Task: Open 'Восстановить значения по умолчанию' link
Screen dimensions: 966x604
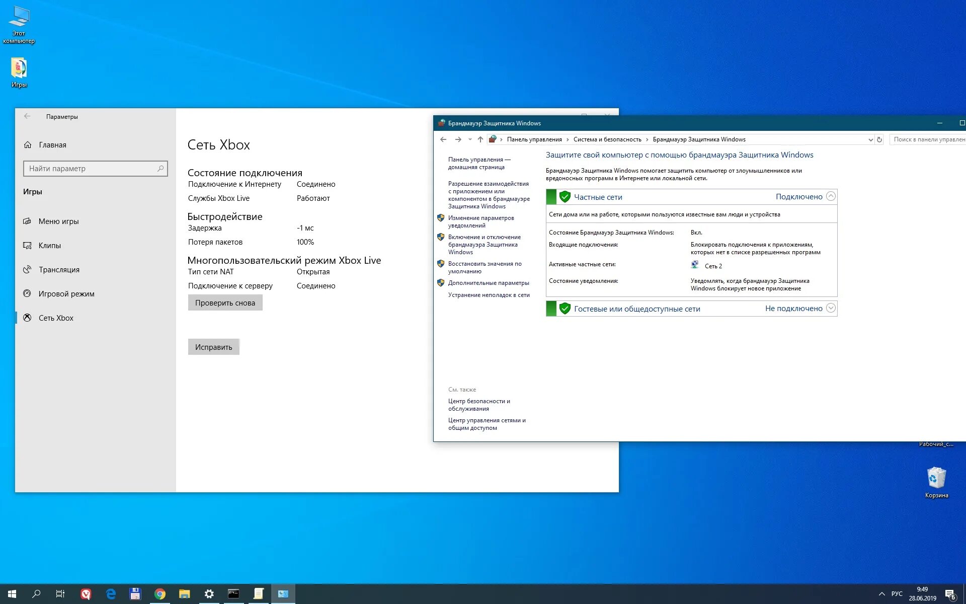Action: click(x=485, y=267)
